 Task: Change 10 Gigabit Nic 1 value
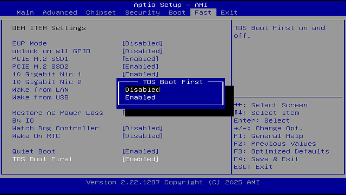tap(140, 74)
